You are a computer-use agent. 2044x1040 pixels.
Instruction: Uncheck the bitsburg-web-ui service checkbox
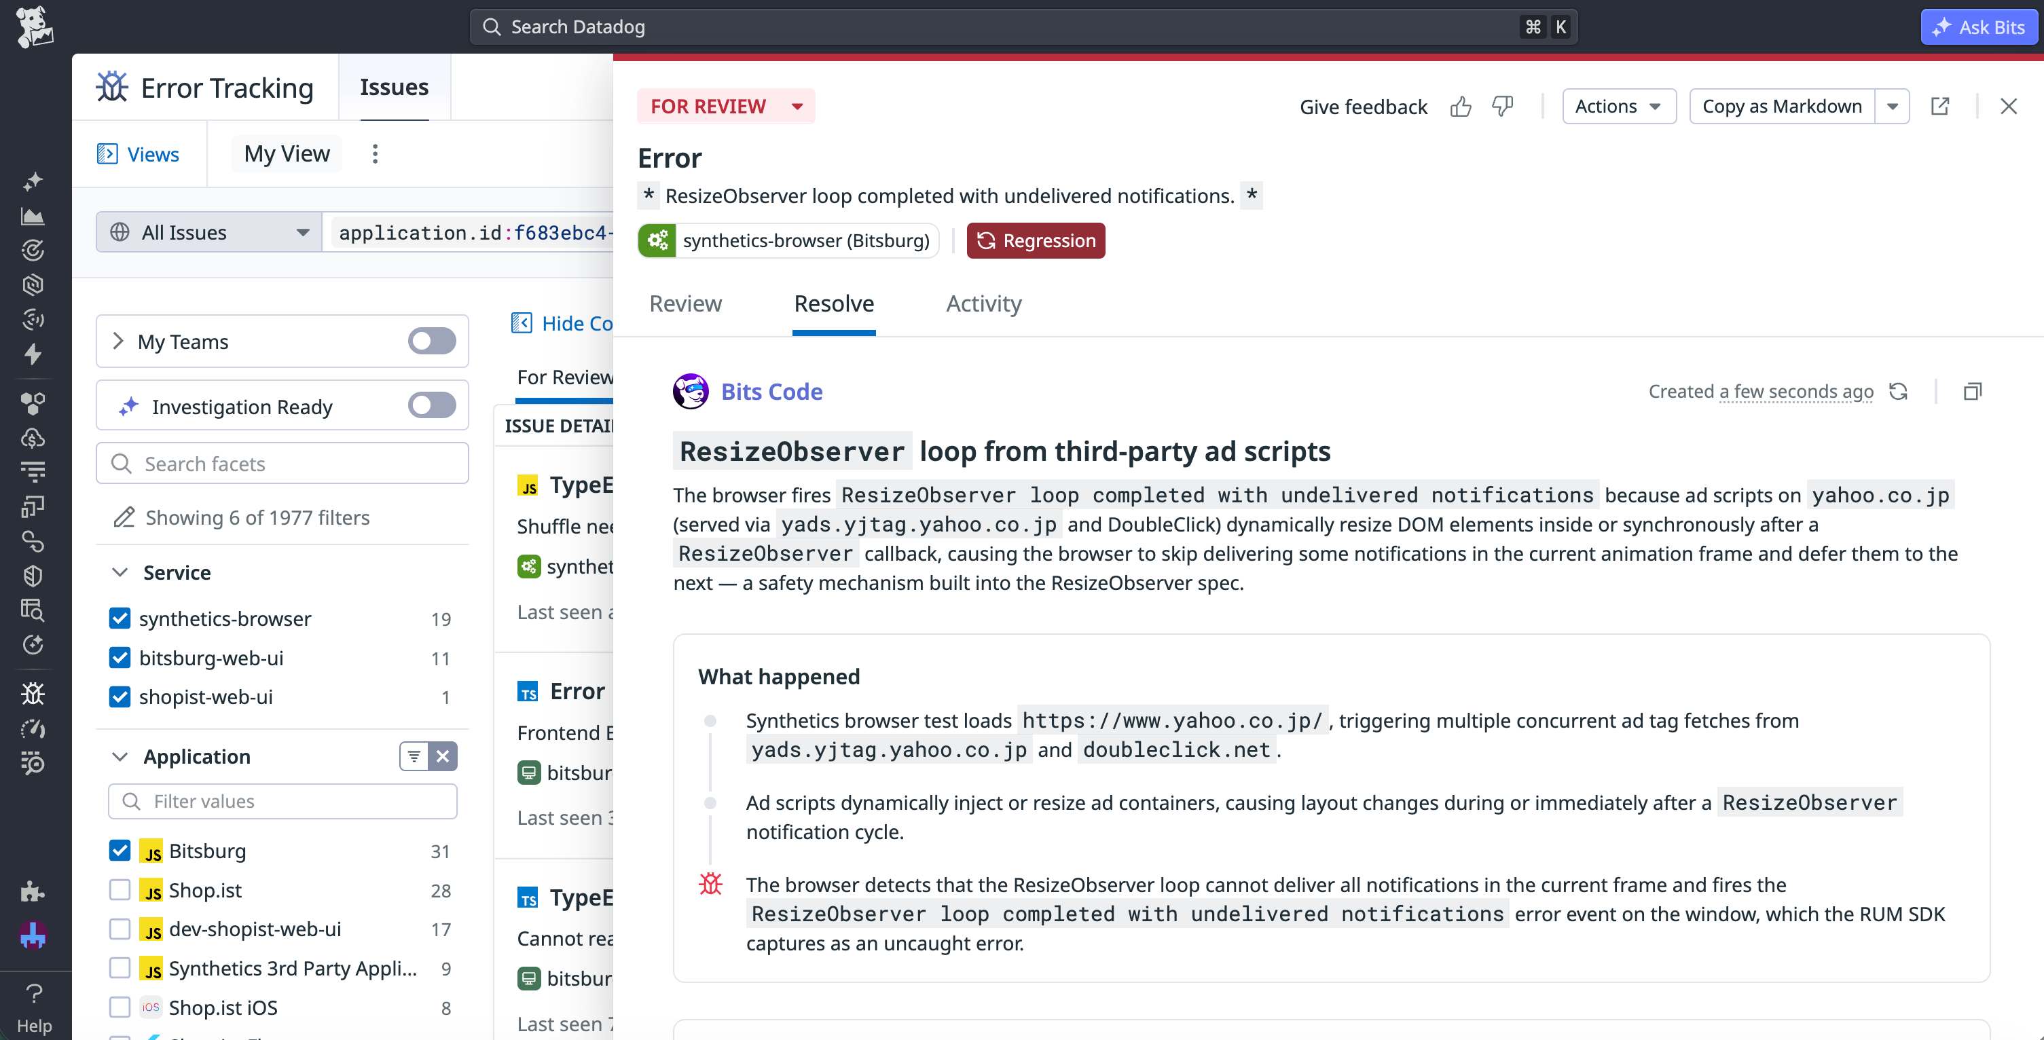point(120,658)
